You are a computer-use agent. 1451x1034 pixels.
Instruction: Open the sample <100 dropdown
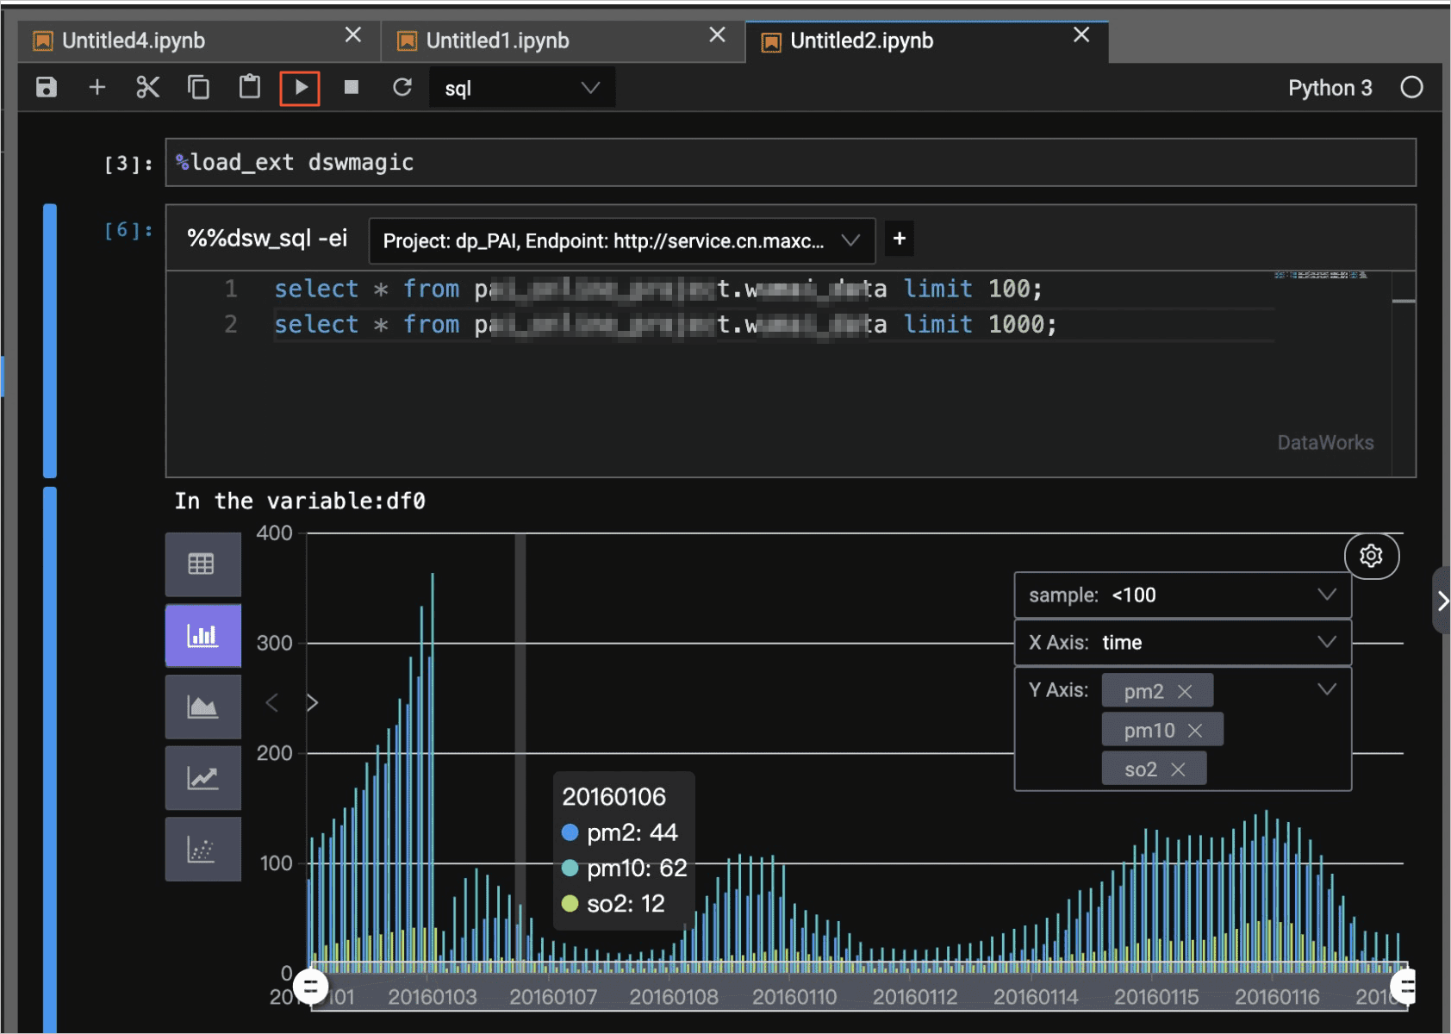tap(1182, 595)
